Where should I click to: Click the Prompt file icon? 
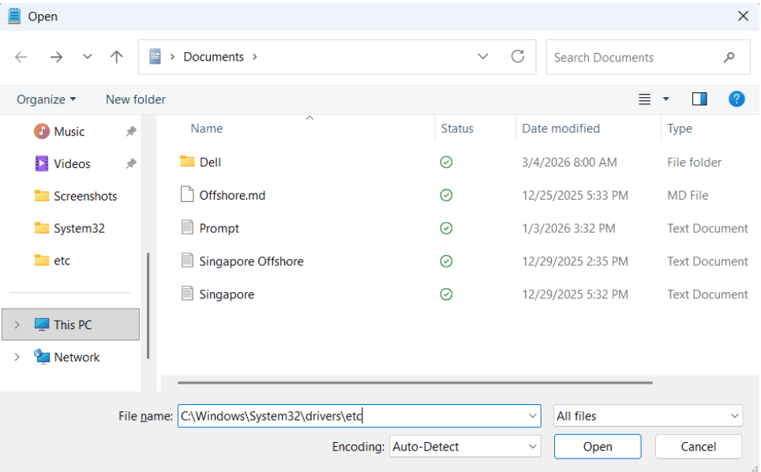187,227
